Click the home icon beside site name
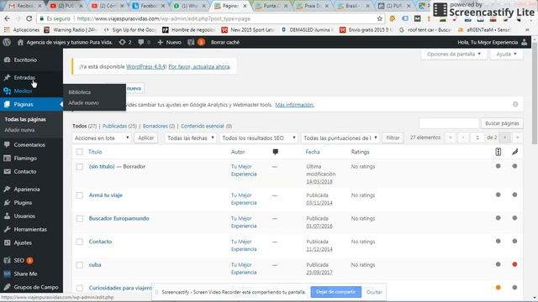The image size is (538, 302). tap(20, 43)
